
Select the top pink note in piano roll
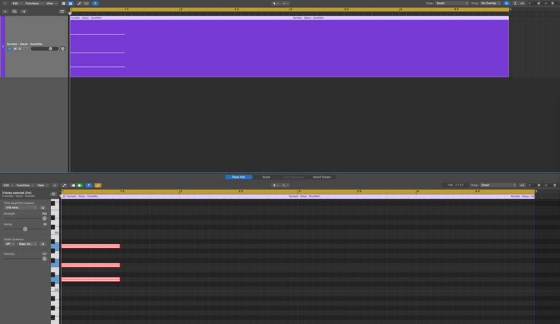90,246
